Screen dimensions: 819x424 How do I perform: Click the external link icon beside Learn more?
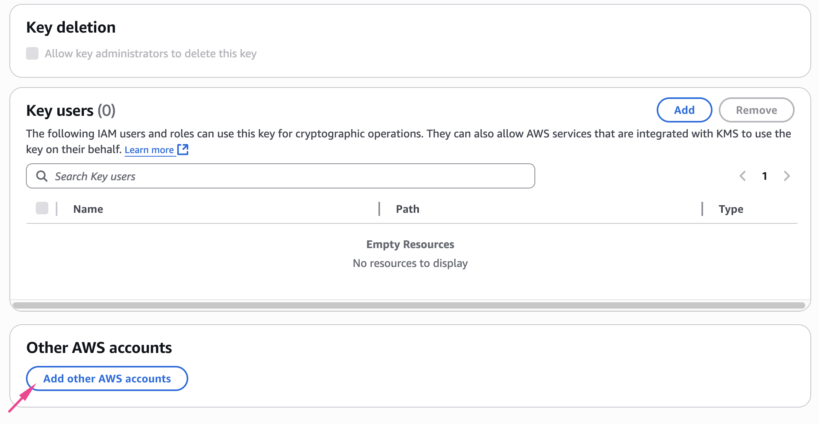click(183, 150)
